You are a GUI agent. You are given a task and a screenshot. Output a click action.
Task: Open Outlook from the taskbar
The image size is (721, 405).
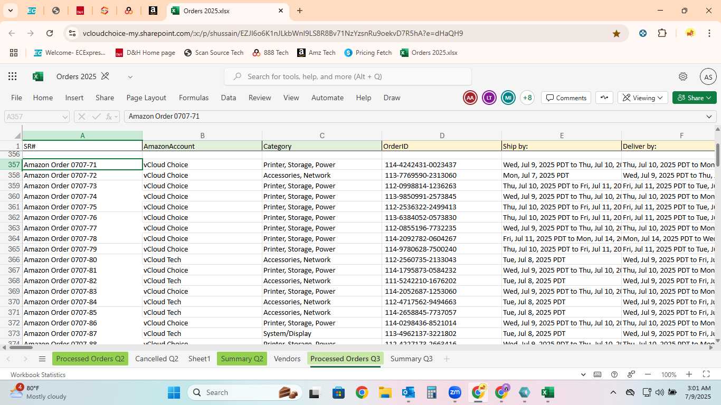[x=408, y=392]
